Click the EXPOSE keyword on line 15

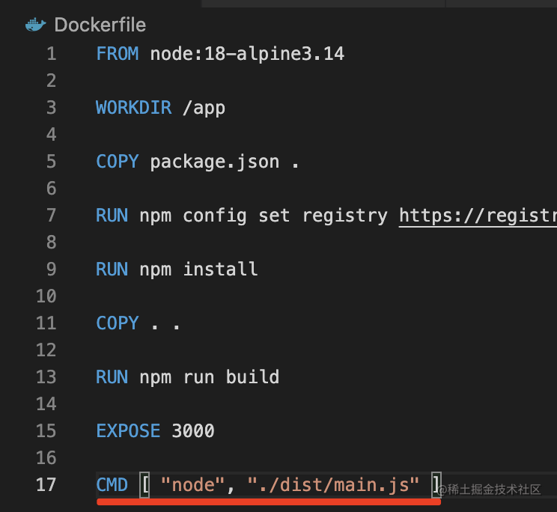[x=128, y=431]
